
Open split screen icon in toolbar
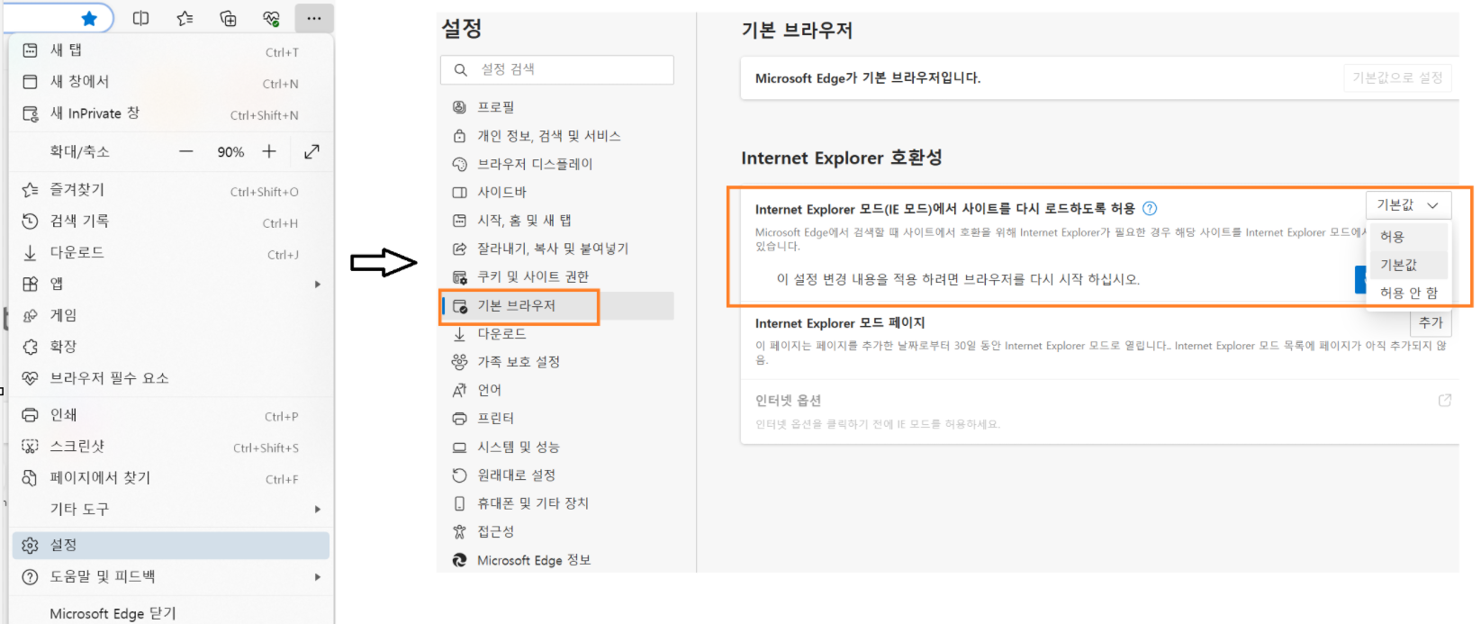tap(141, 18)
